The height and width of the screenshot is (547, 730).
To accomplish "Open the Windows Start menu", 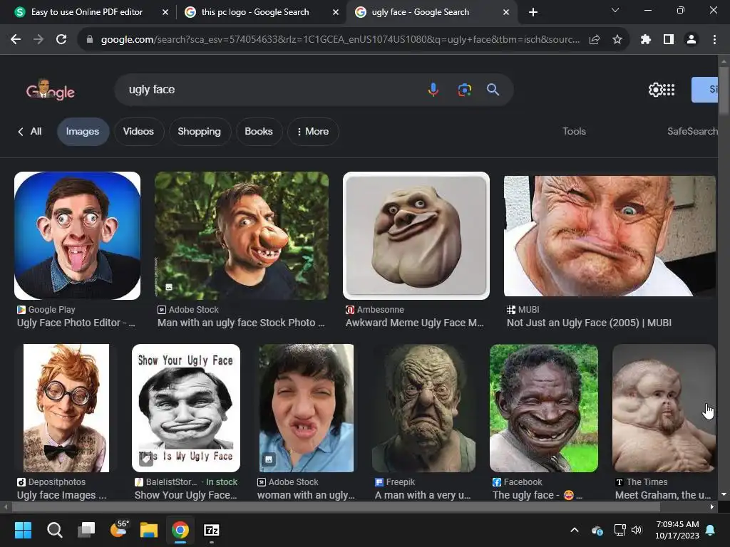I will coord(23,530).
